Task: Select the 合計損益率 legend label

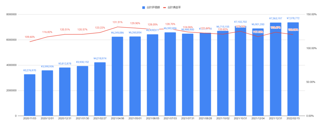Action: click(174, 7)
